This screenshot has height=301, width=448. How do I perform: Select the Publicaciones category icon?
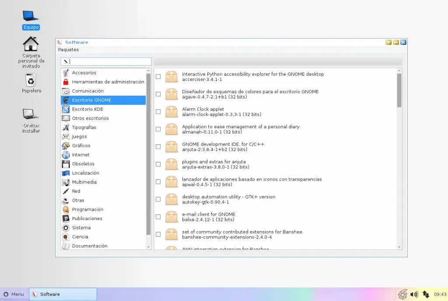click(x=66, y=219)
